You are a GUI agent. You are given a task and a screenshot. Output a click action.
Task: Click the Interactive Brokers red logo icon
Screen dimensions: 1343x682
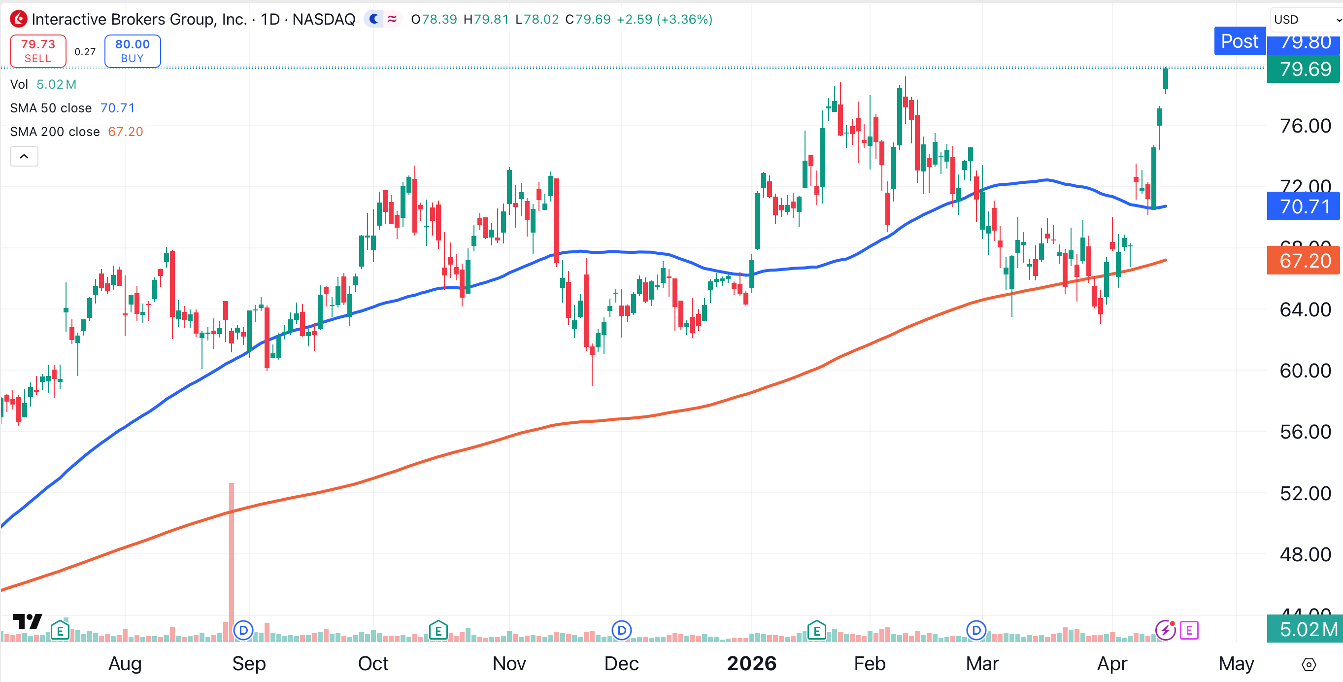click(19, 19)
